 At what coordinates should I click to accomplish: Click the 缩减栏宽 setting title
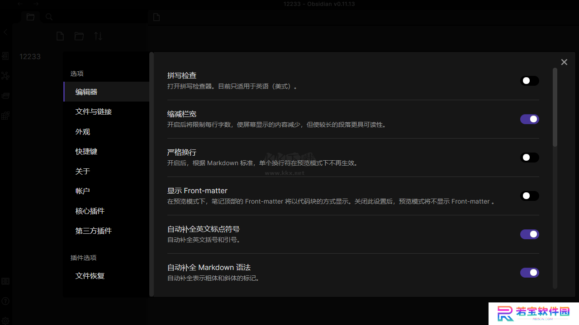click(182, 114)
